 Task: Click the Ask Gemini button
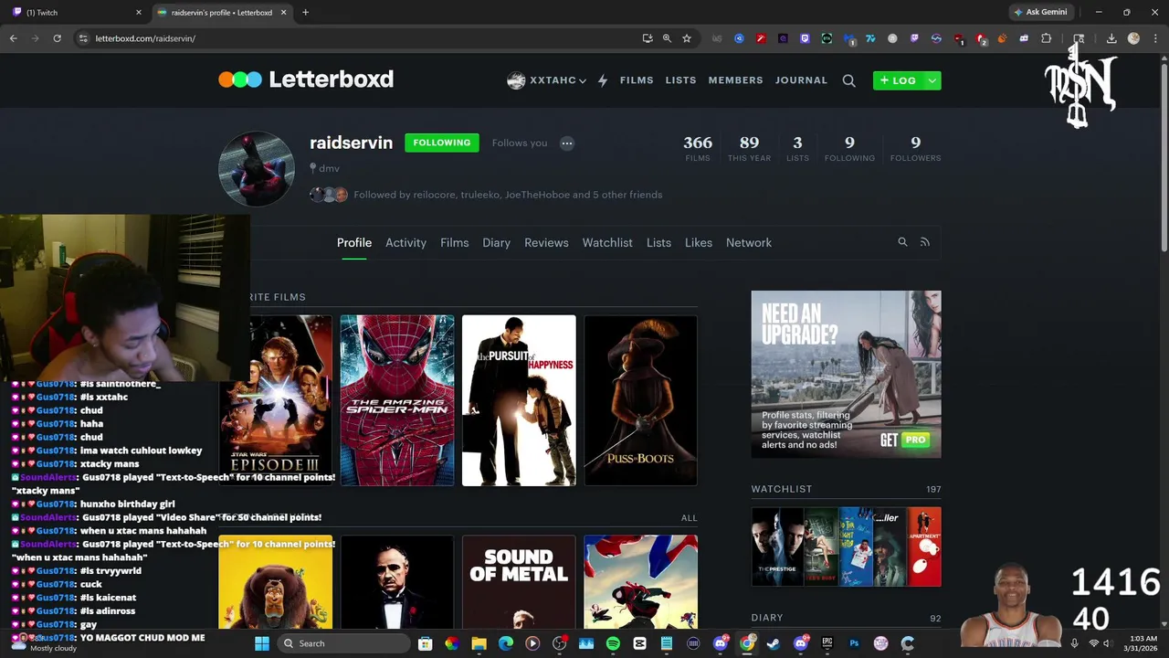click(x=1039, y=12)
